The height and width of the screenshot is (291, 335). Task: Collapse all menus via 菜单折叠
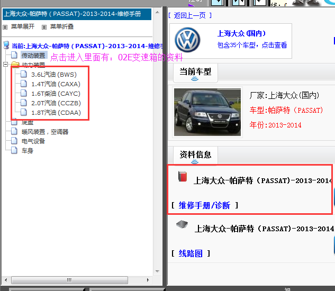62,26
